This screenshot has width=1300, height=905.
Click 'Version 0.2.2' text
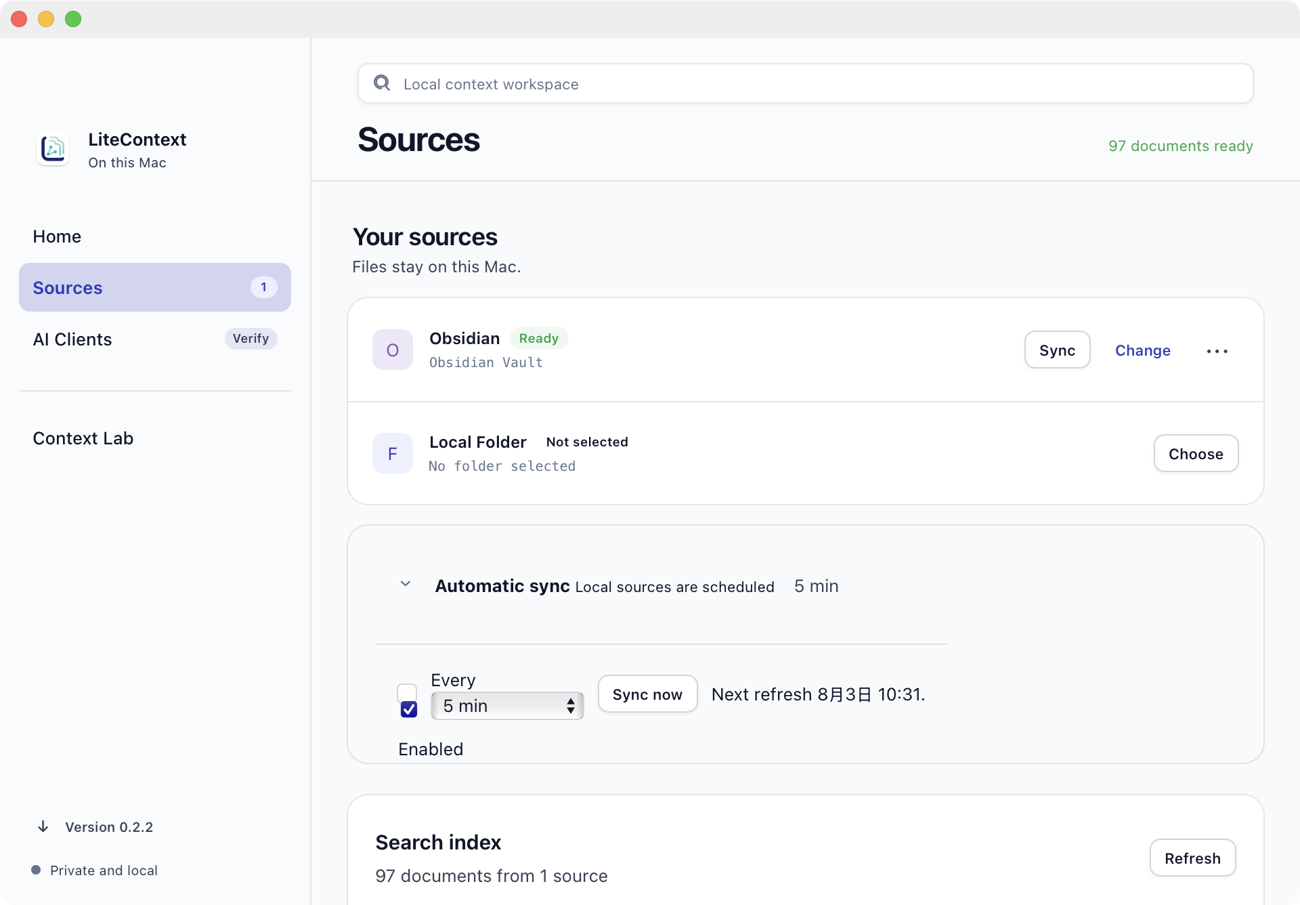(109, 826)
